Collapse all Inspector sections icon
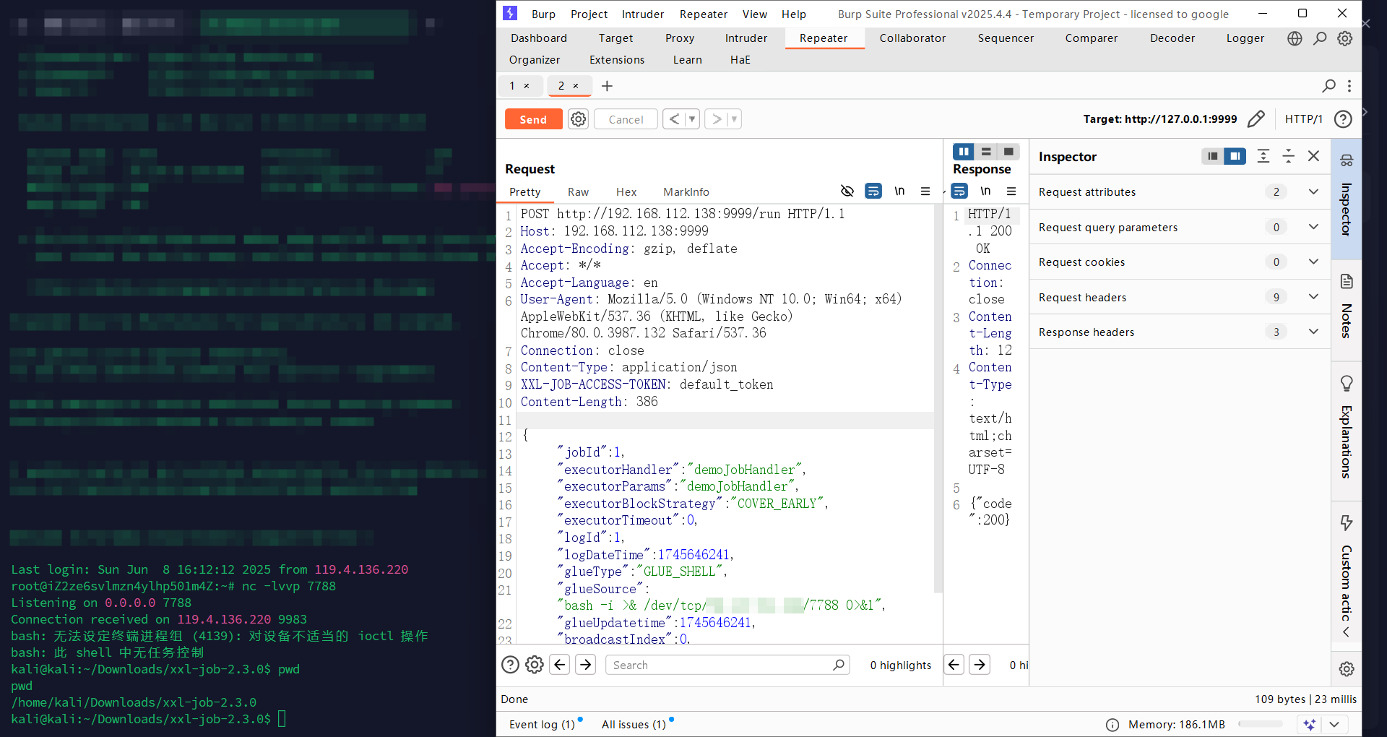This screenshot has width=1387, height=737. (x=1289, y=156)
